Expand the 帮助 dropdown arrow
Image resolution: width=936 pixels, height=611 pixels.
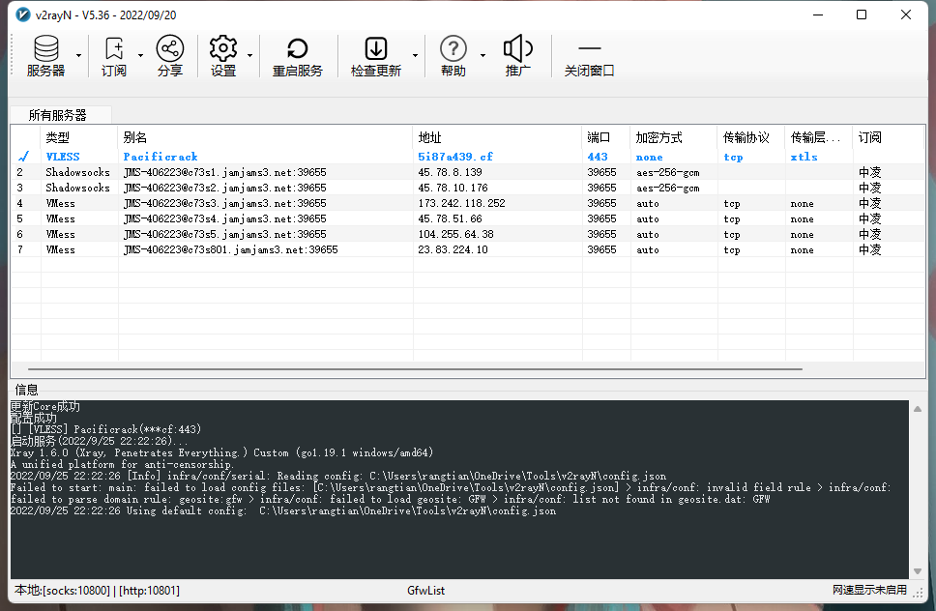point(483,56)
